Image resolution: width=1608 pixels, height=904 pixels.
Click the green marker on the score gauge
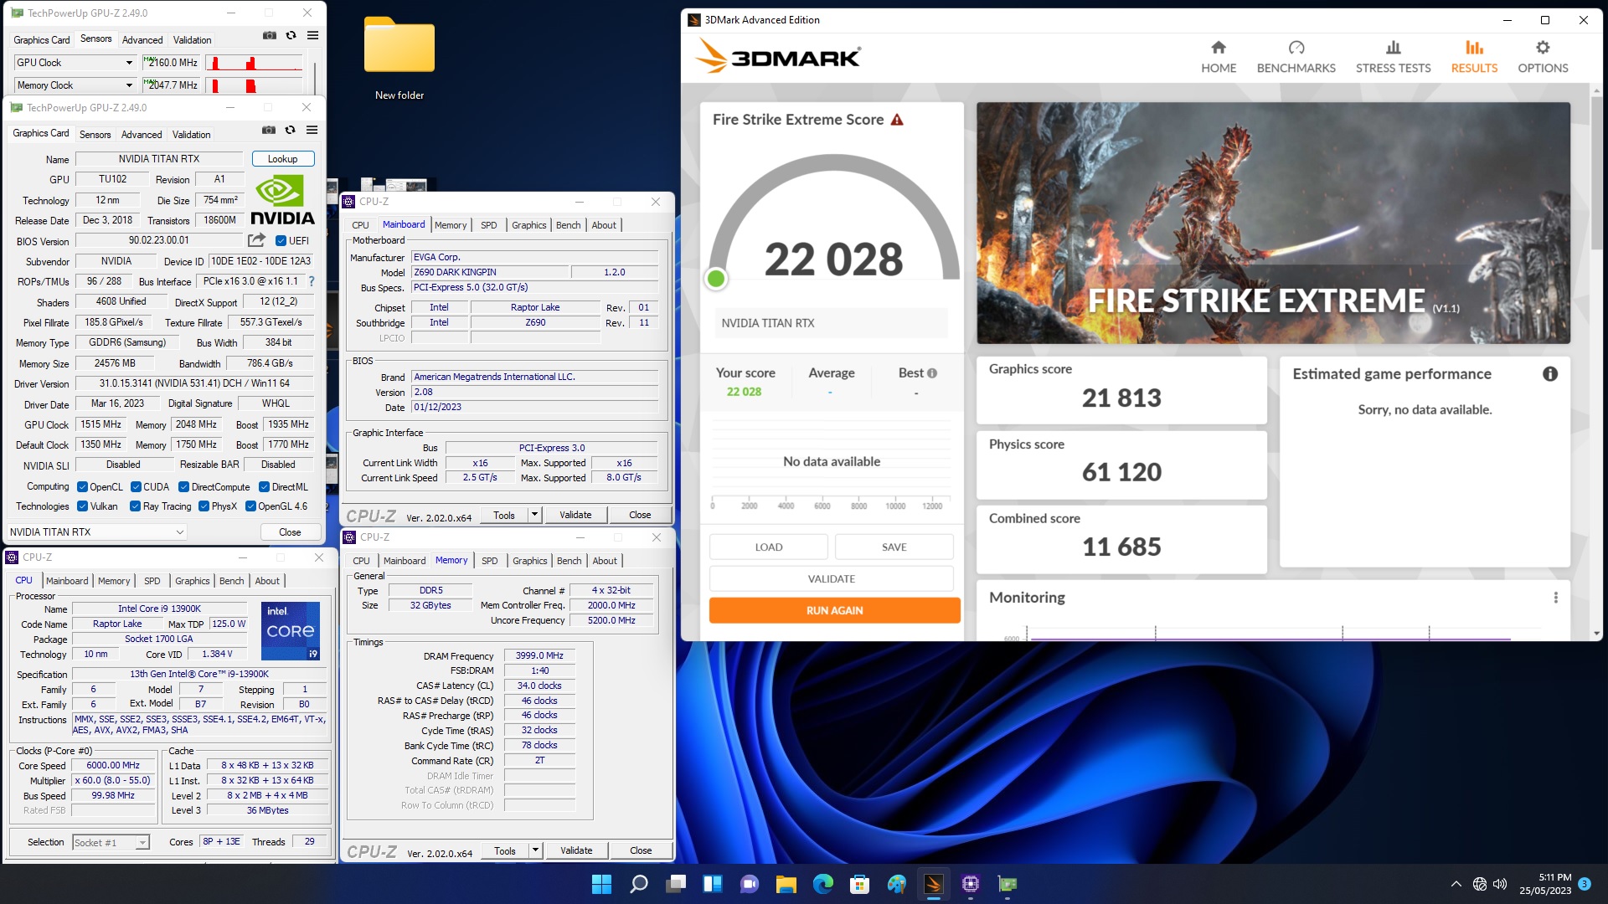point(716,279)
